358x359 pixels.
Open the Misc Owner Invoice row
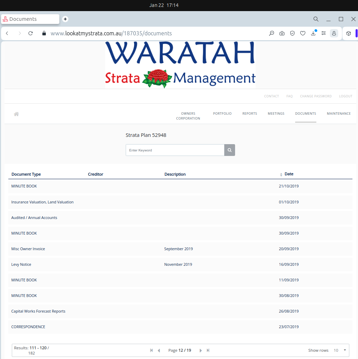[x=180, y=249]
